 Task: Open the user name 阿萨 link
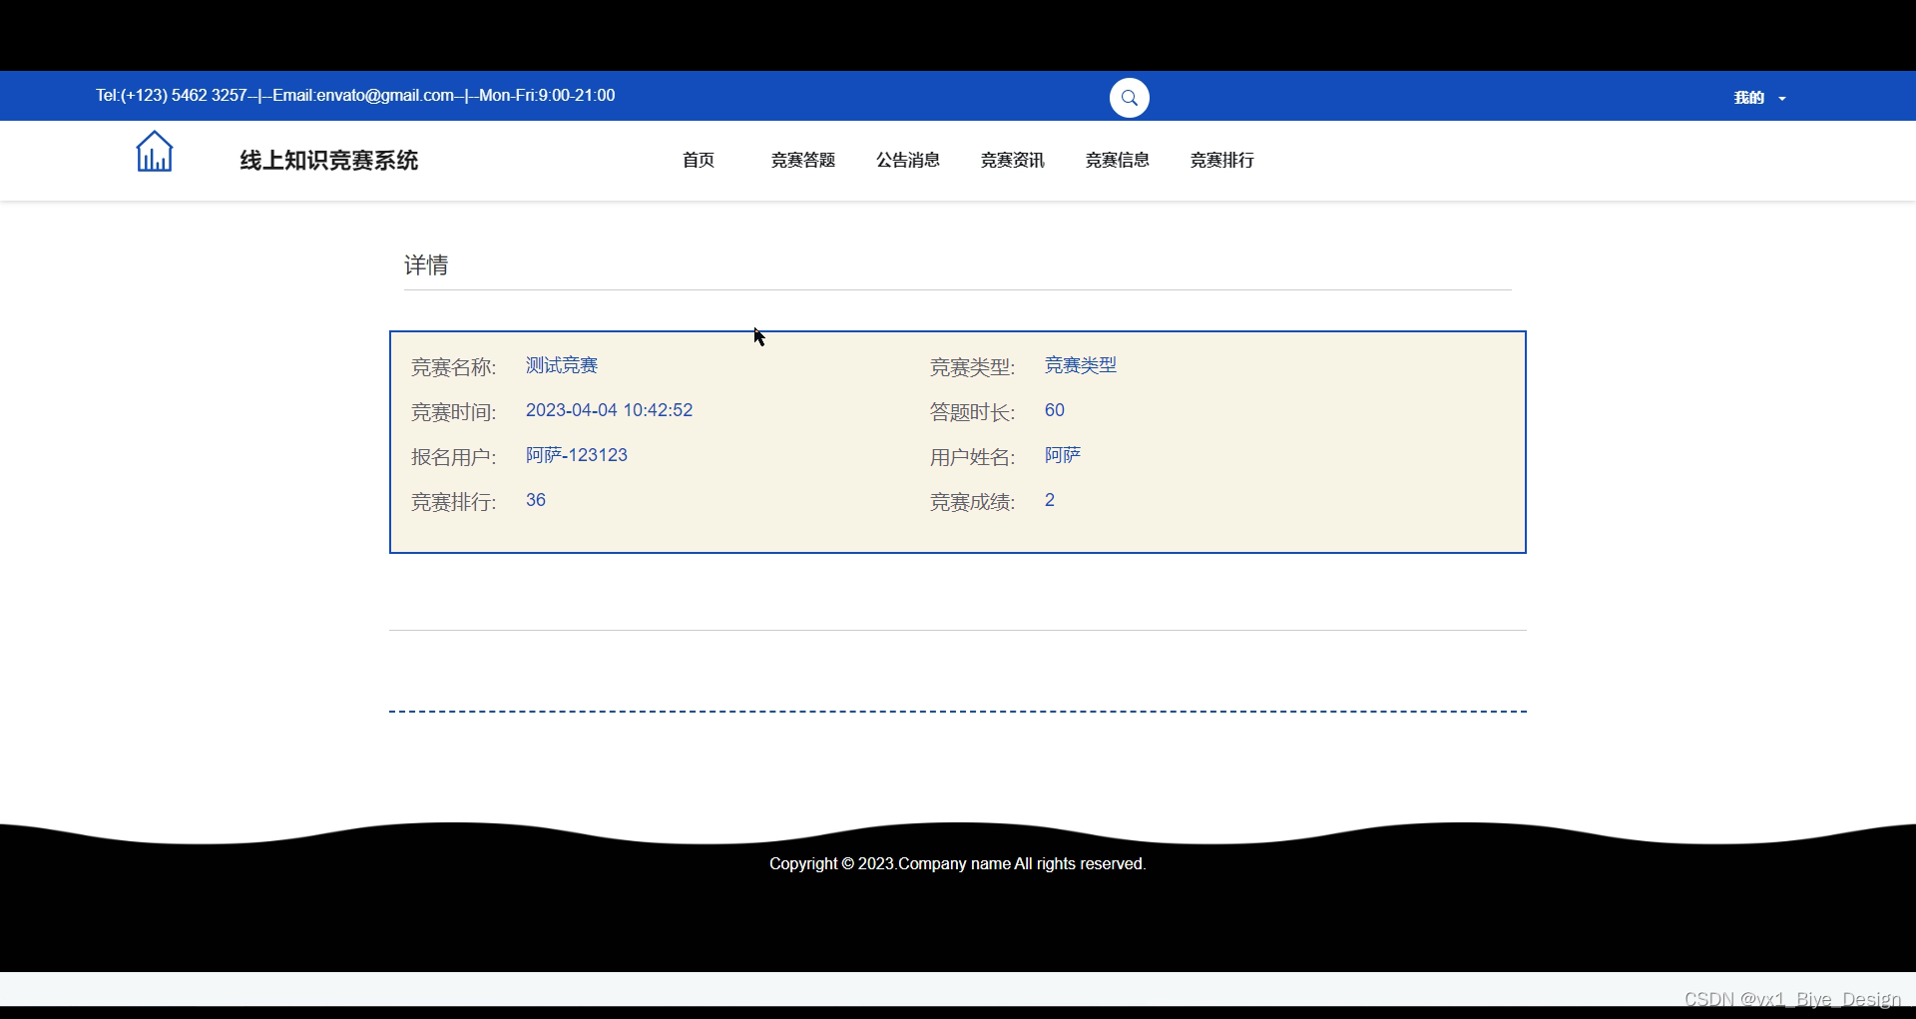click(x=1063, y=455)
